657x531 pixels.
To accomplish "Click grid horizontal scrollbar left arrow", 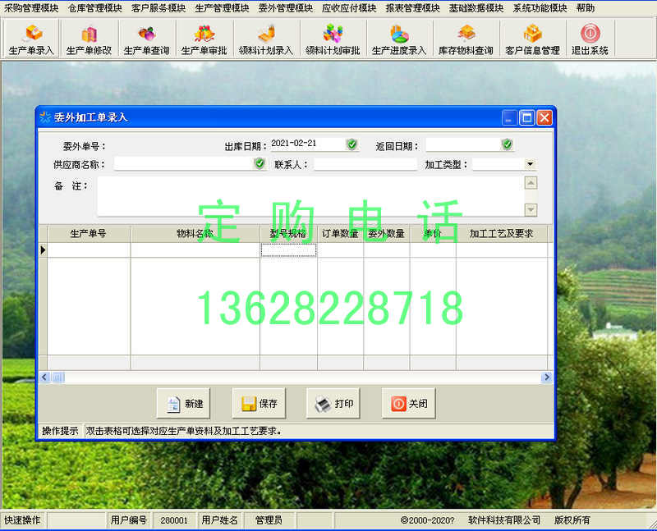I will click(x=44, y=378).
